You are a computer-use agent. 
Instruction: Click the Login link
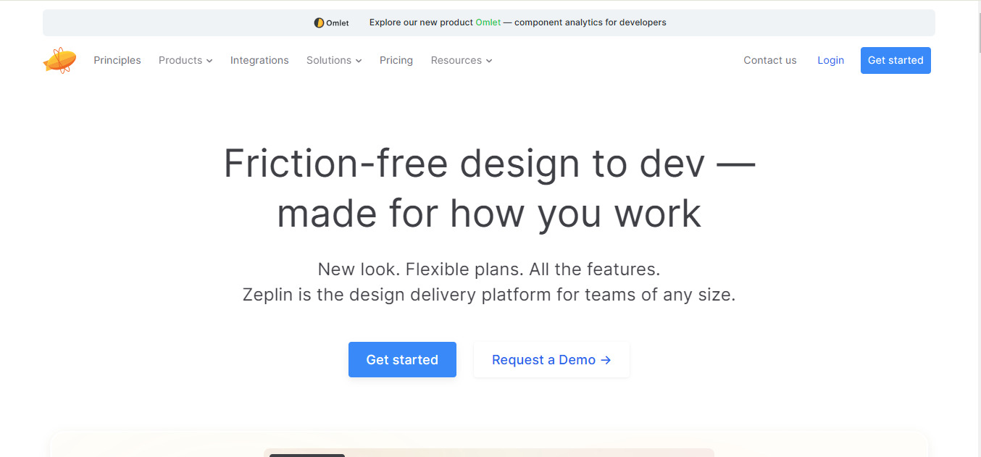coord(830,60)
